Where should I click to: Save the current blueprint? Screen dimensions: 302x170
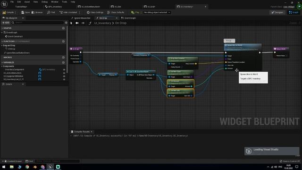click(25, 12)
